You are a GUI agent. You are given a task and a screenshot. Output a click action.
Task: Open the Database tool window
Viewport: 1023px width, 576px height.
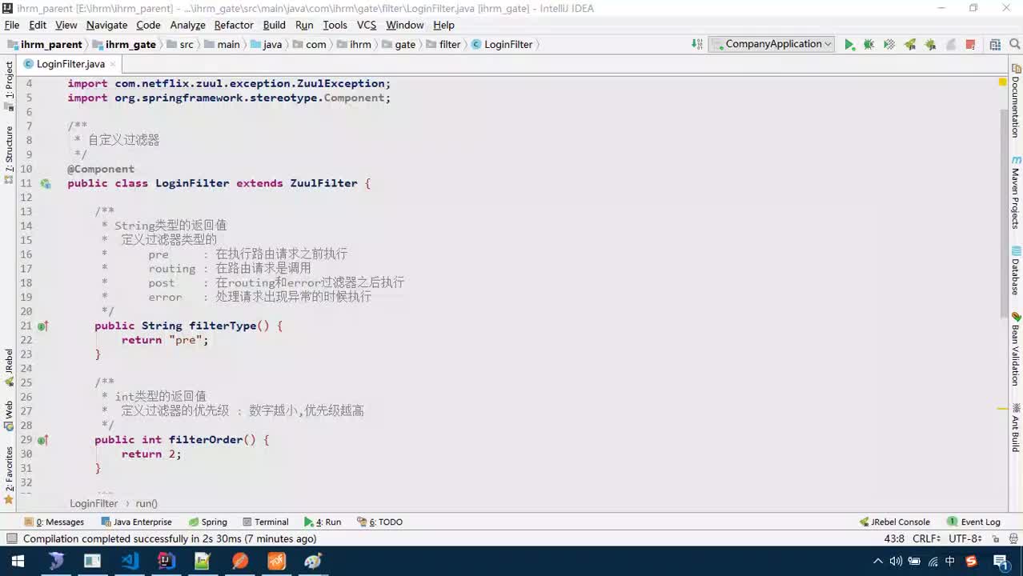coord(1016,271)
